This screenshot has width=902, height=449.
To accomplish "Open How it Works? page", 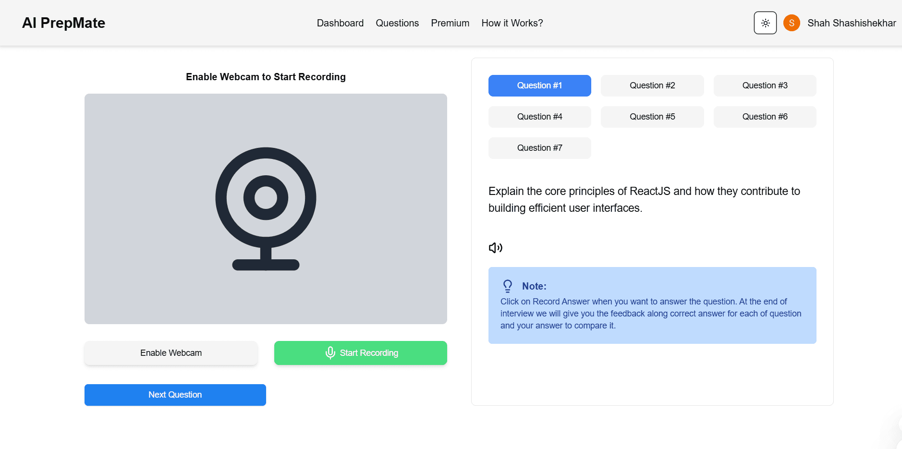I will click(512, 23).
